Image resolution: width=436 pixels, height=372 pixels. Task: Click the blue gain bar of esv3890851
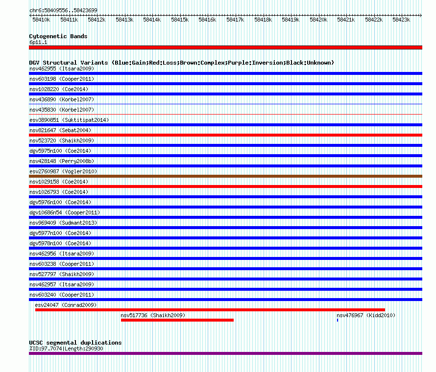(225, 125)
